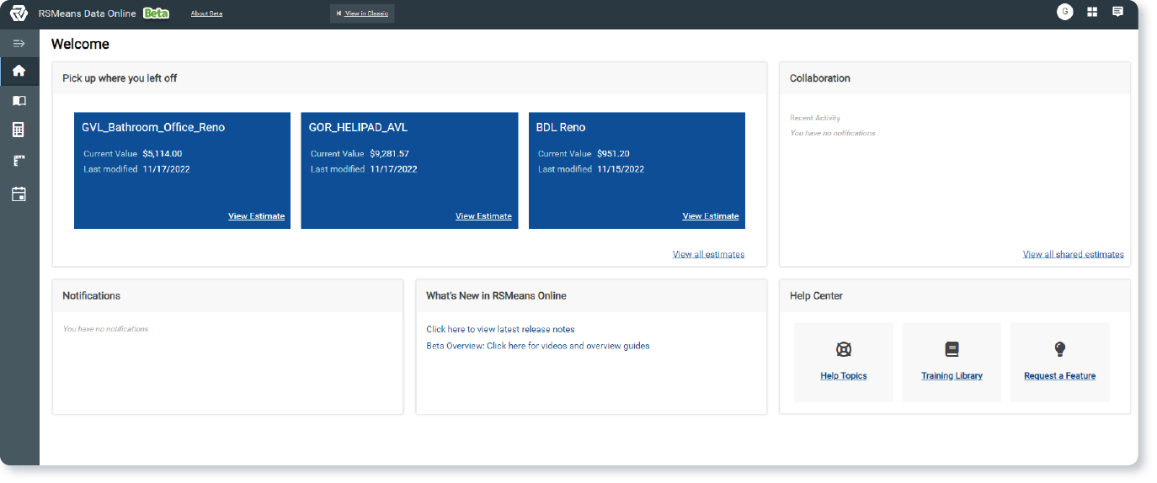Open the Help Topics link

(844, 376)
